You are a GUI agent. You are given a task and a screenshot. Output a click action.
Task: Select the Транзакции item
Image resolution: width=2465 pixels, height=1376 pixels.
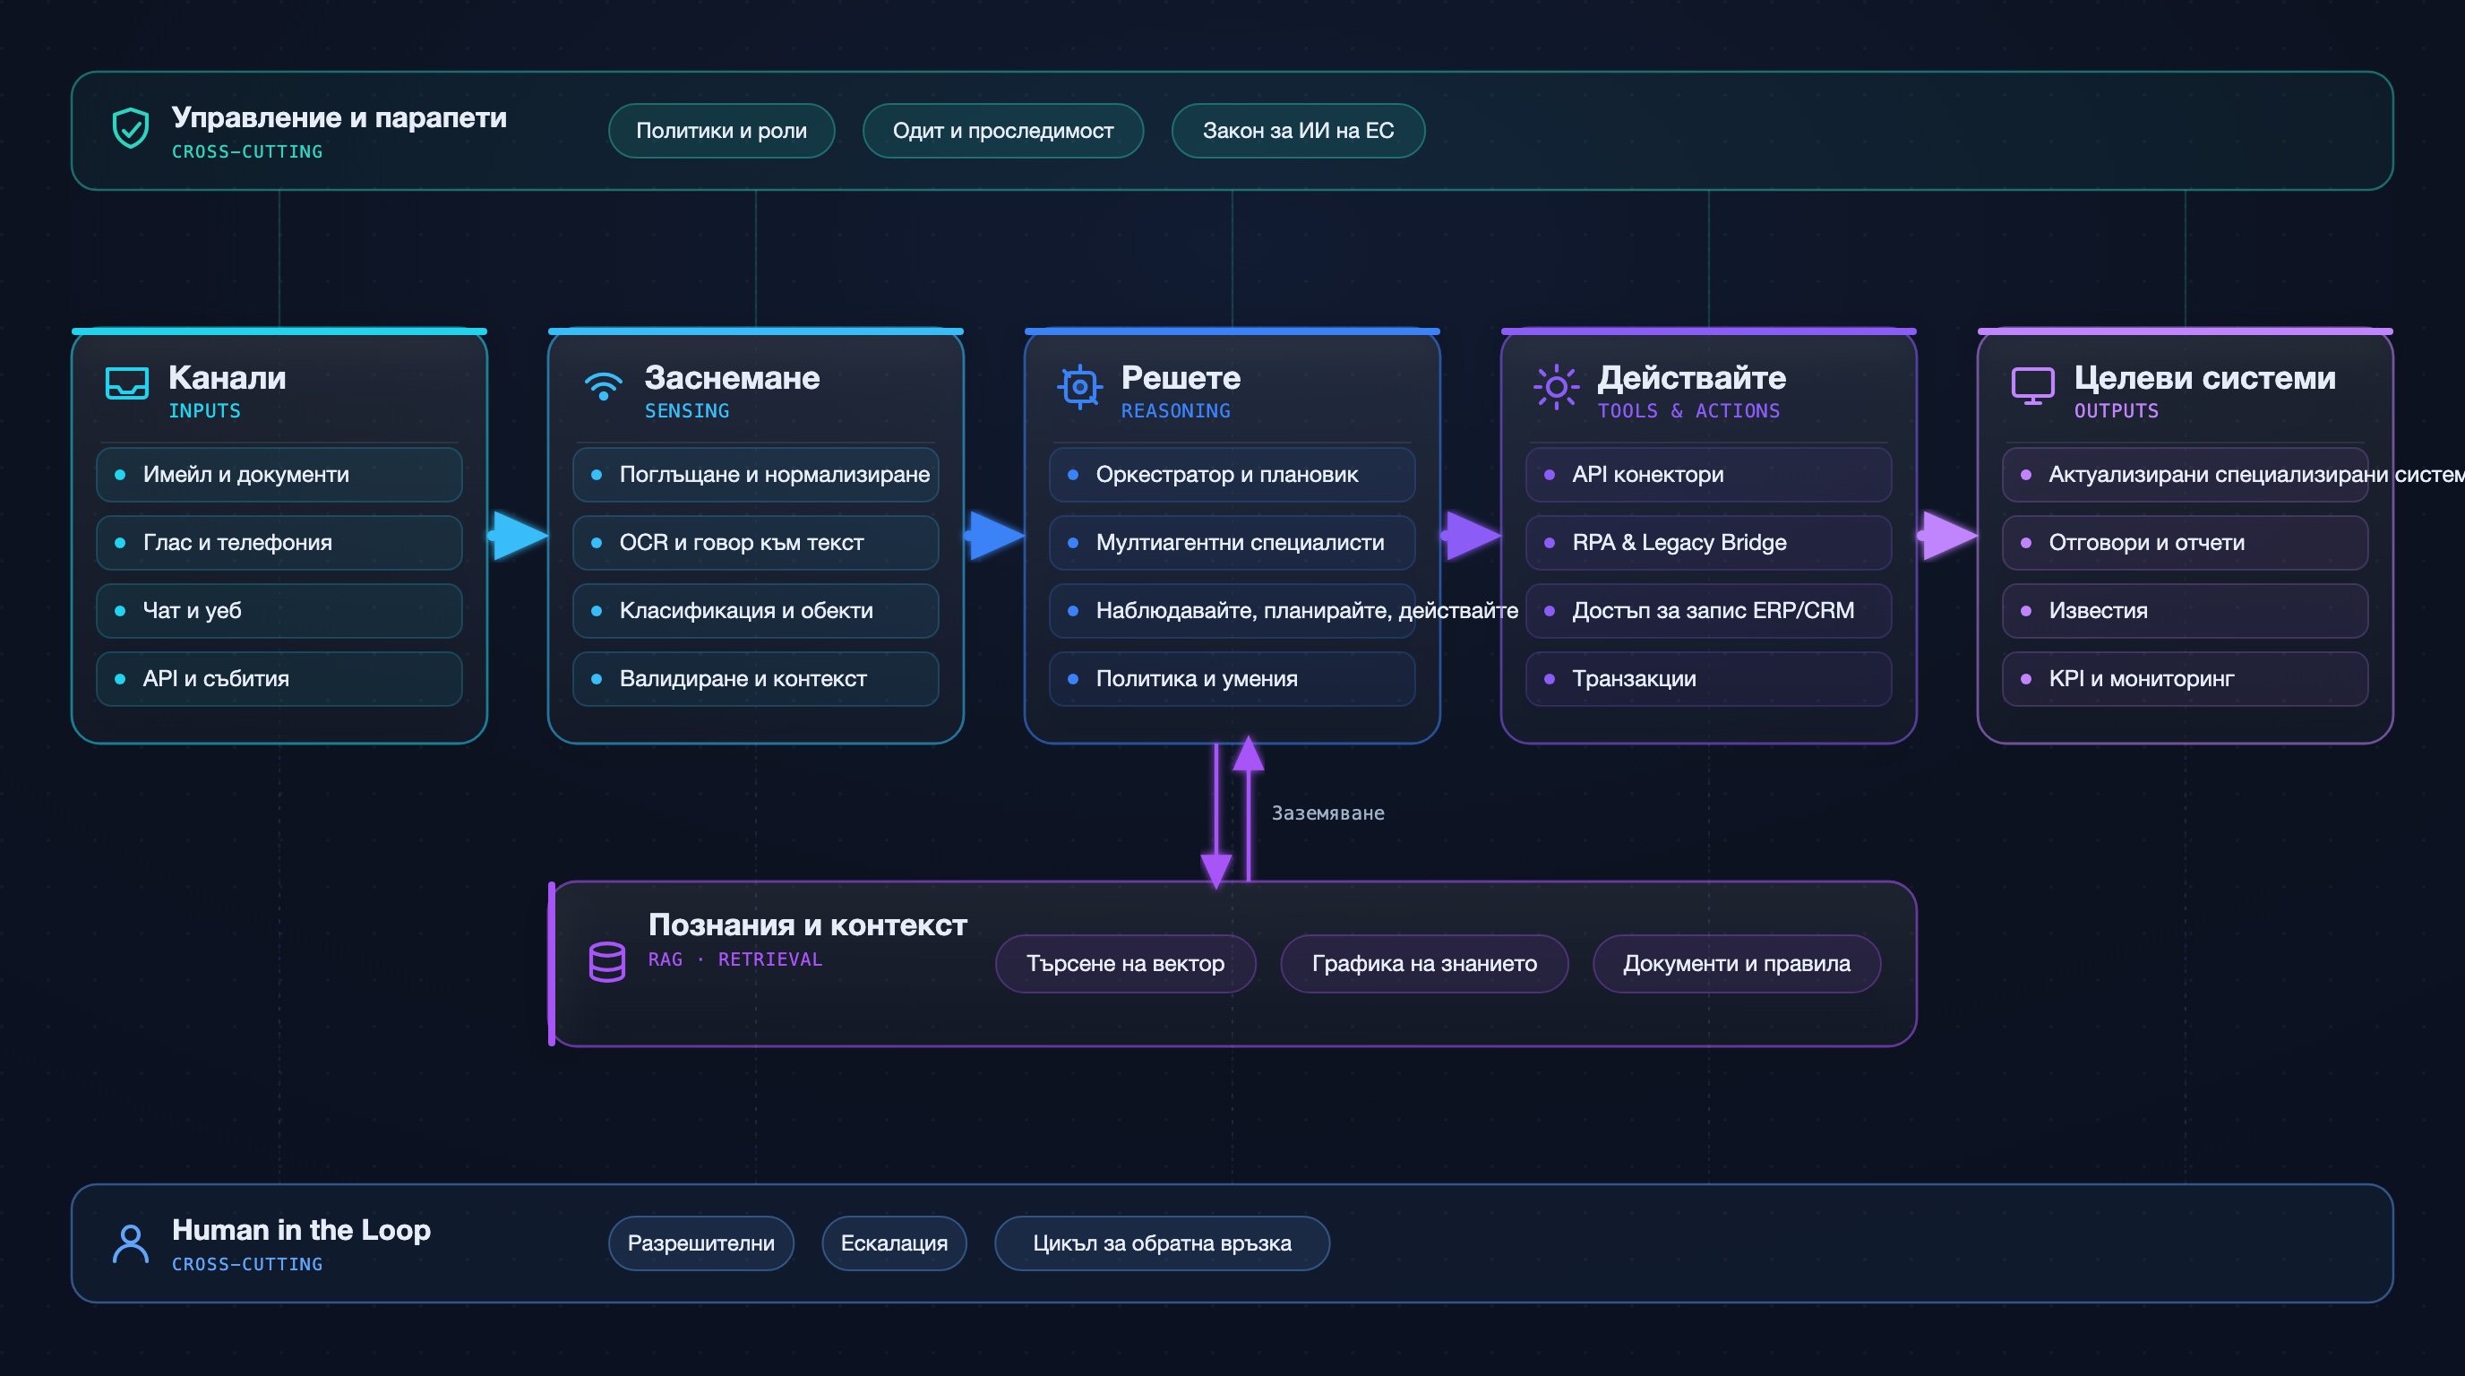[x=1709, y=678]
